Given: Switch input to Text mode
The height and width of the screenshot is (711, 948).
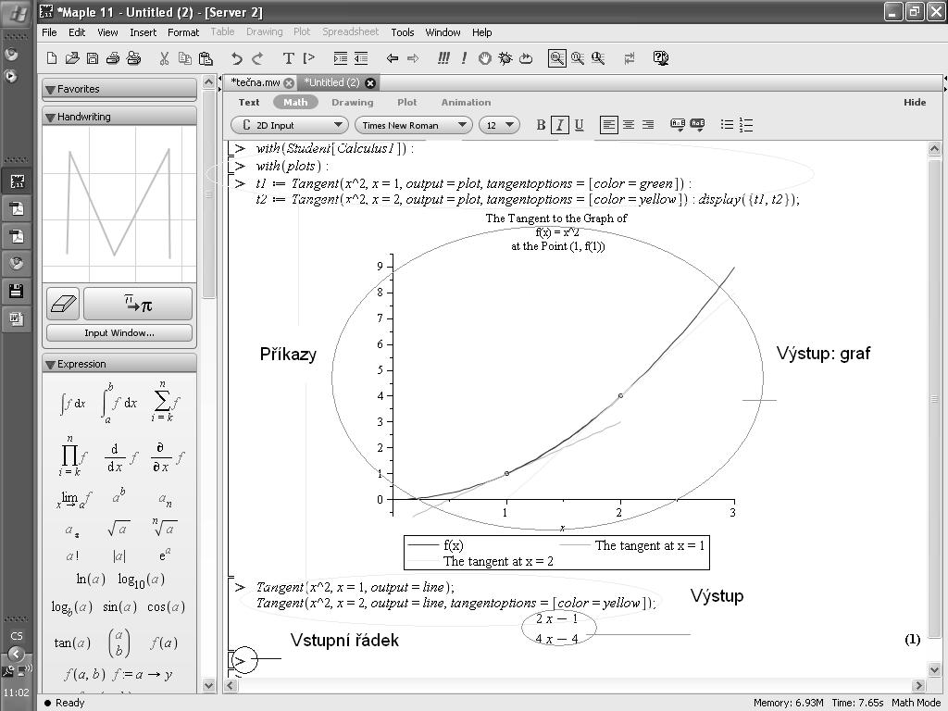Looking at the screenshot, I should (248, 102).
